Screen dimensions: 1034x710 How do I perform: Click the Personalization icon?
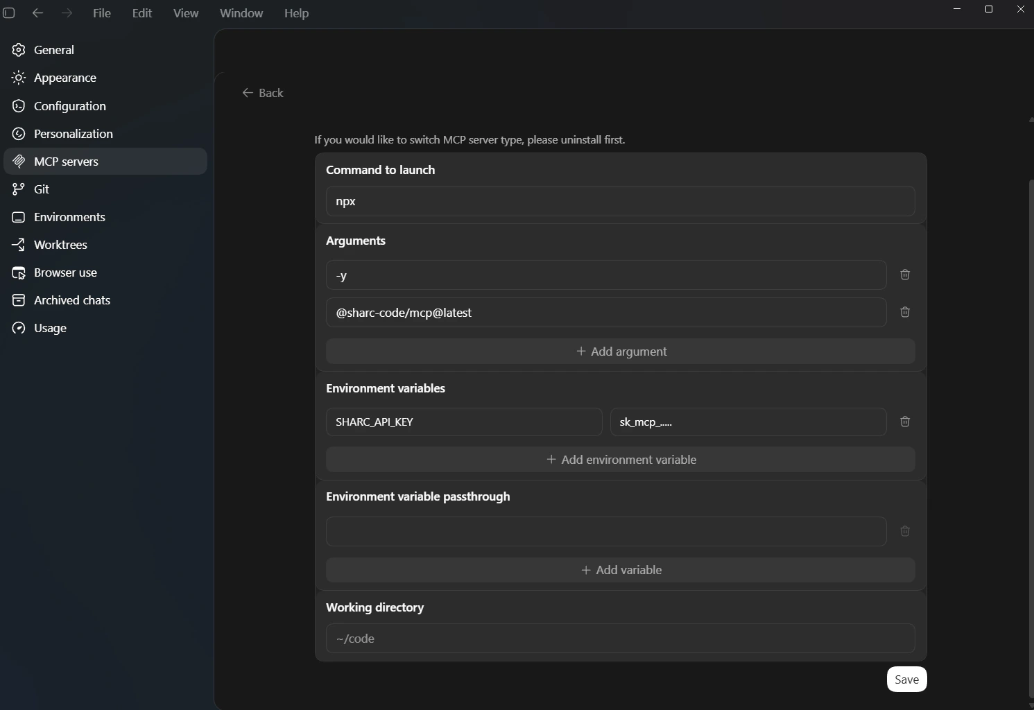(x=19, y=134)
